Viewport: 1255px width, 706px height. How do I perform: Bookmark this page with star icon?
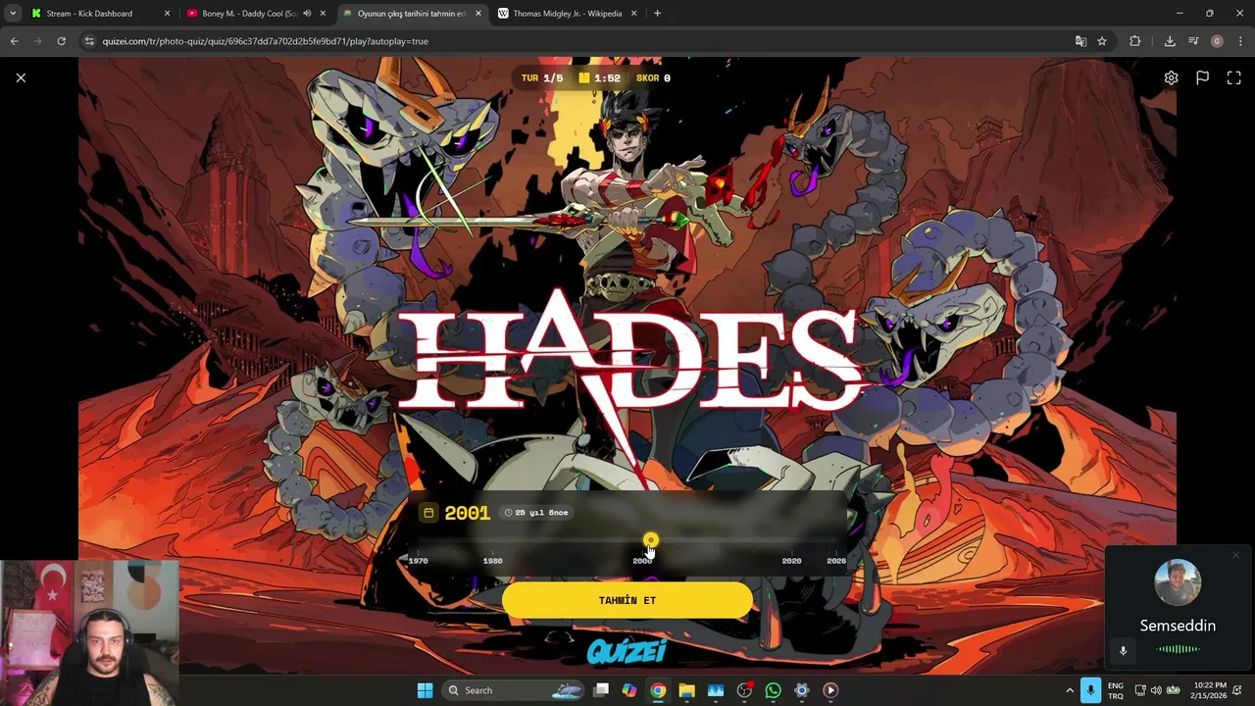tap(1102, 41)
